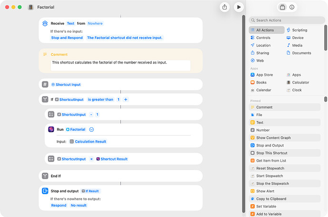Add the Copy to Clipboard action
This screenshot has width=328, height=217.
[x=271, y=199]
